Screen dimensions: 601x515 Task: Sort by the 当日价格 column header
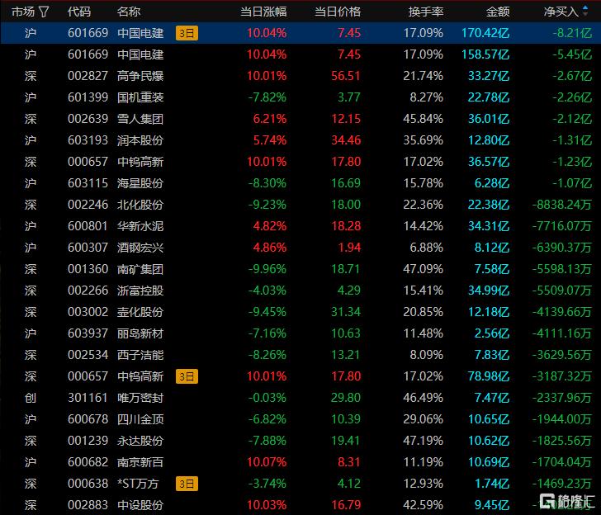(x=338, y=12)
